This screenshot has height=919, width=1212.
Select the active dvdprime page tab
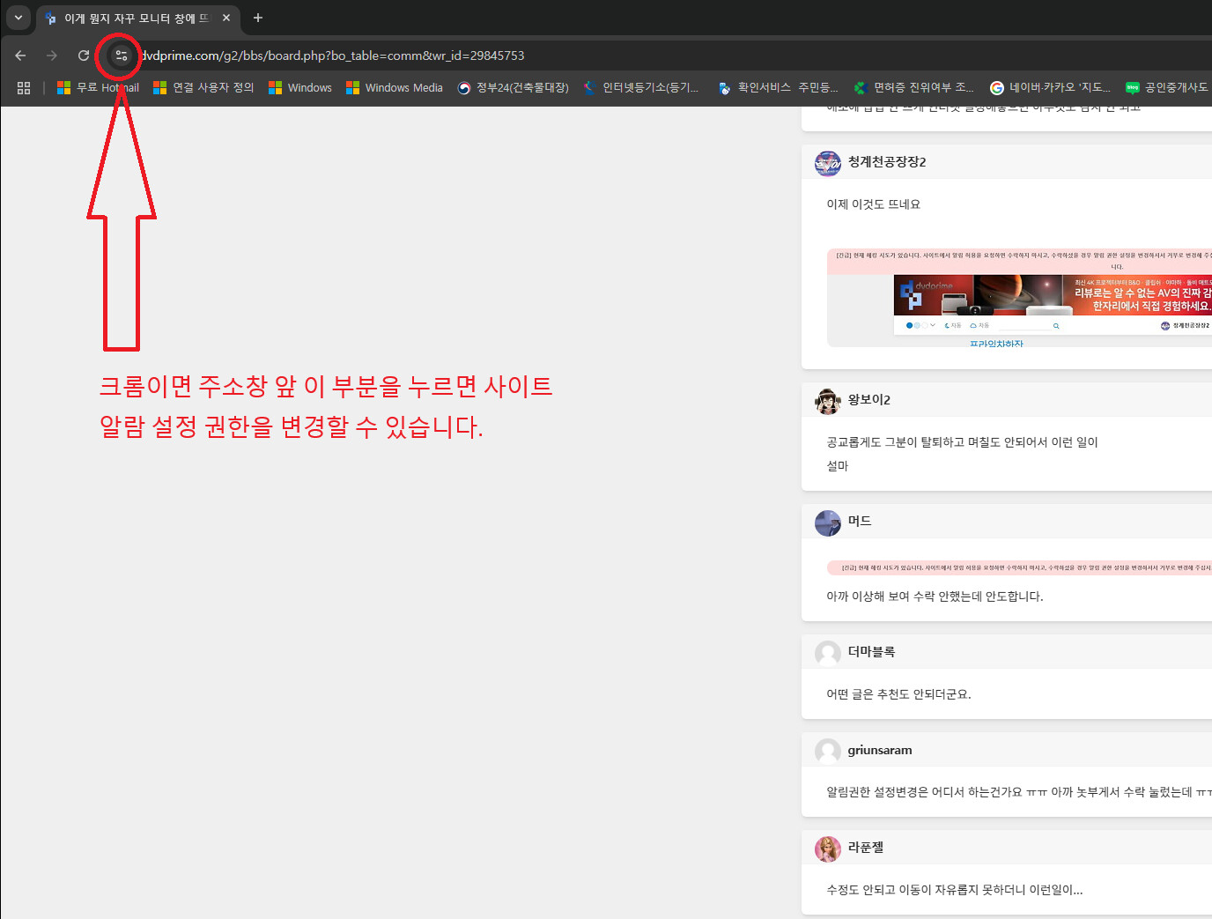click(x=132, y=18)
